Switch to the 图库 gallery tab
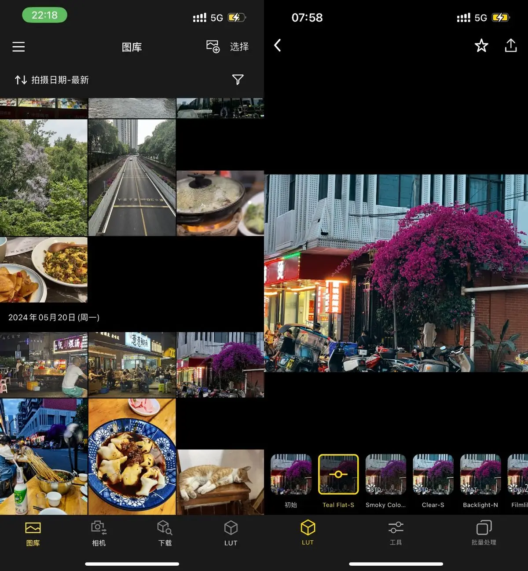The width and height of the screenshot is (528, 571). [33, 533]
